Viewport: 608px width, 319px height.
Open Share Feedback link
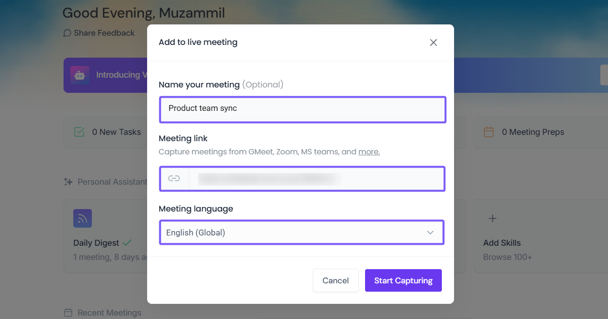click(x=104, y=33)
